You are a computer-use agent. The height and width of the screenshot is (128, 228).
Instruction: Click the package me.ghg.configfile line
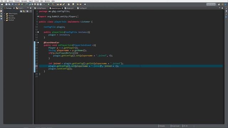click(x=55, y=11)
